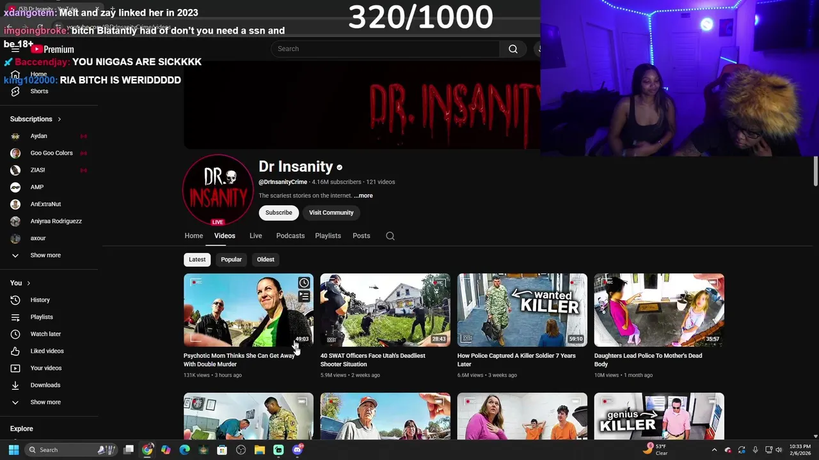This screenshot has height=460, width=819.
Task: Expand the You header chevron
Action: tap(28, 283)
